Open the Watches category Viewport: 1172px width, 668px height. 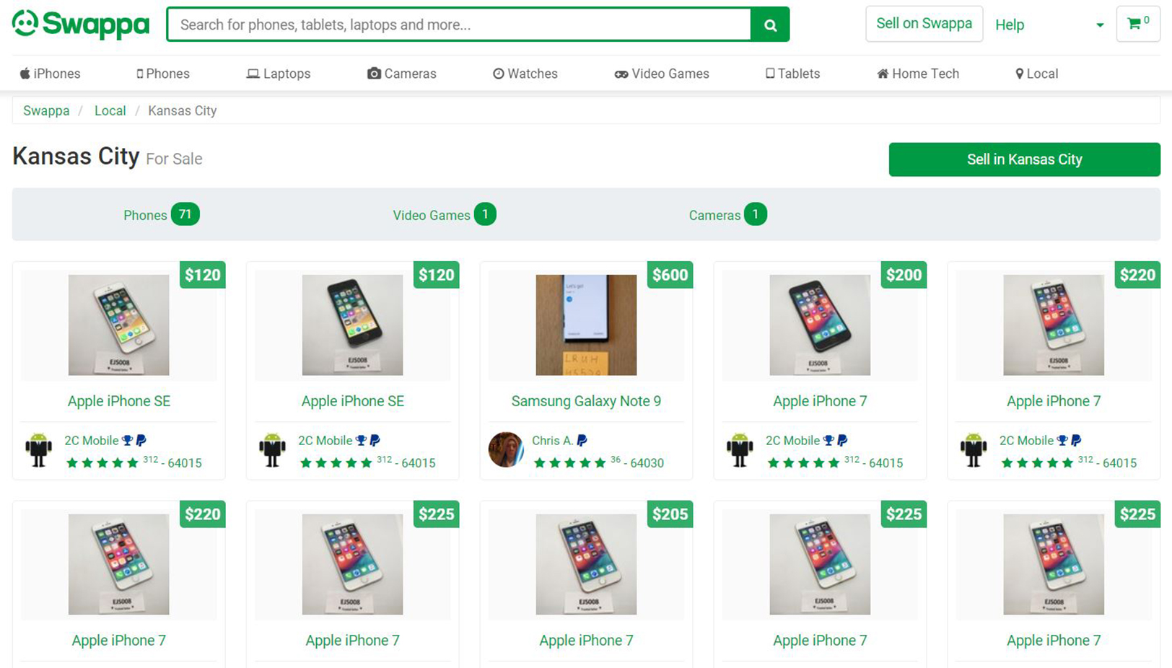(x=525, y=74)
